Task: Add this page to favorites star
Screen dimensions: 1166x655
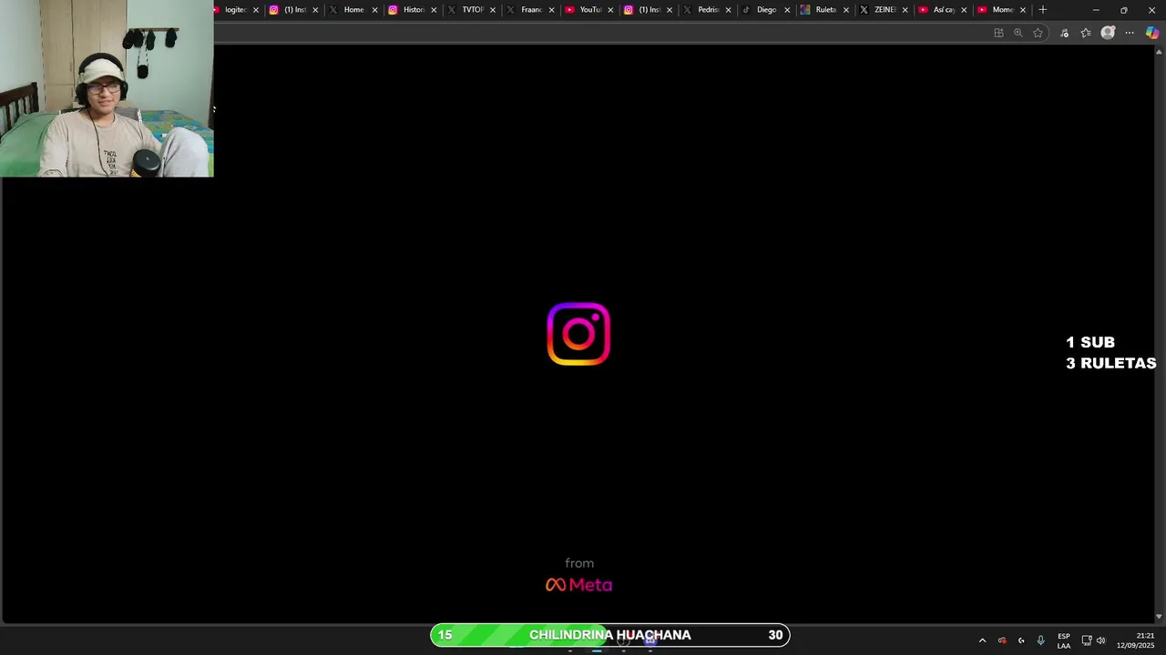Action: pyautogui.click(x=1038, y=33)
